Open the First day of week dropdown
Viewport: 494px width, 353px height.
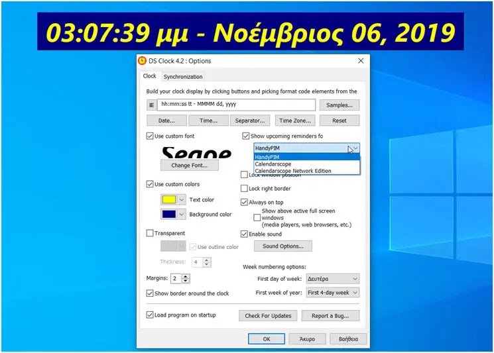click(333, 279)
